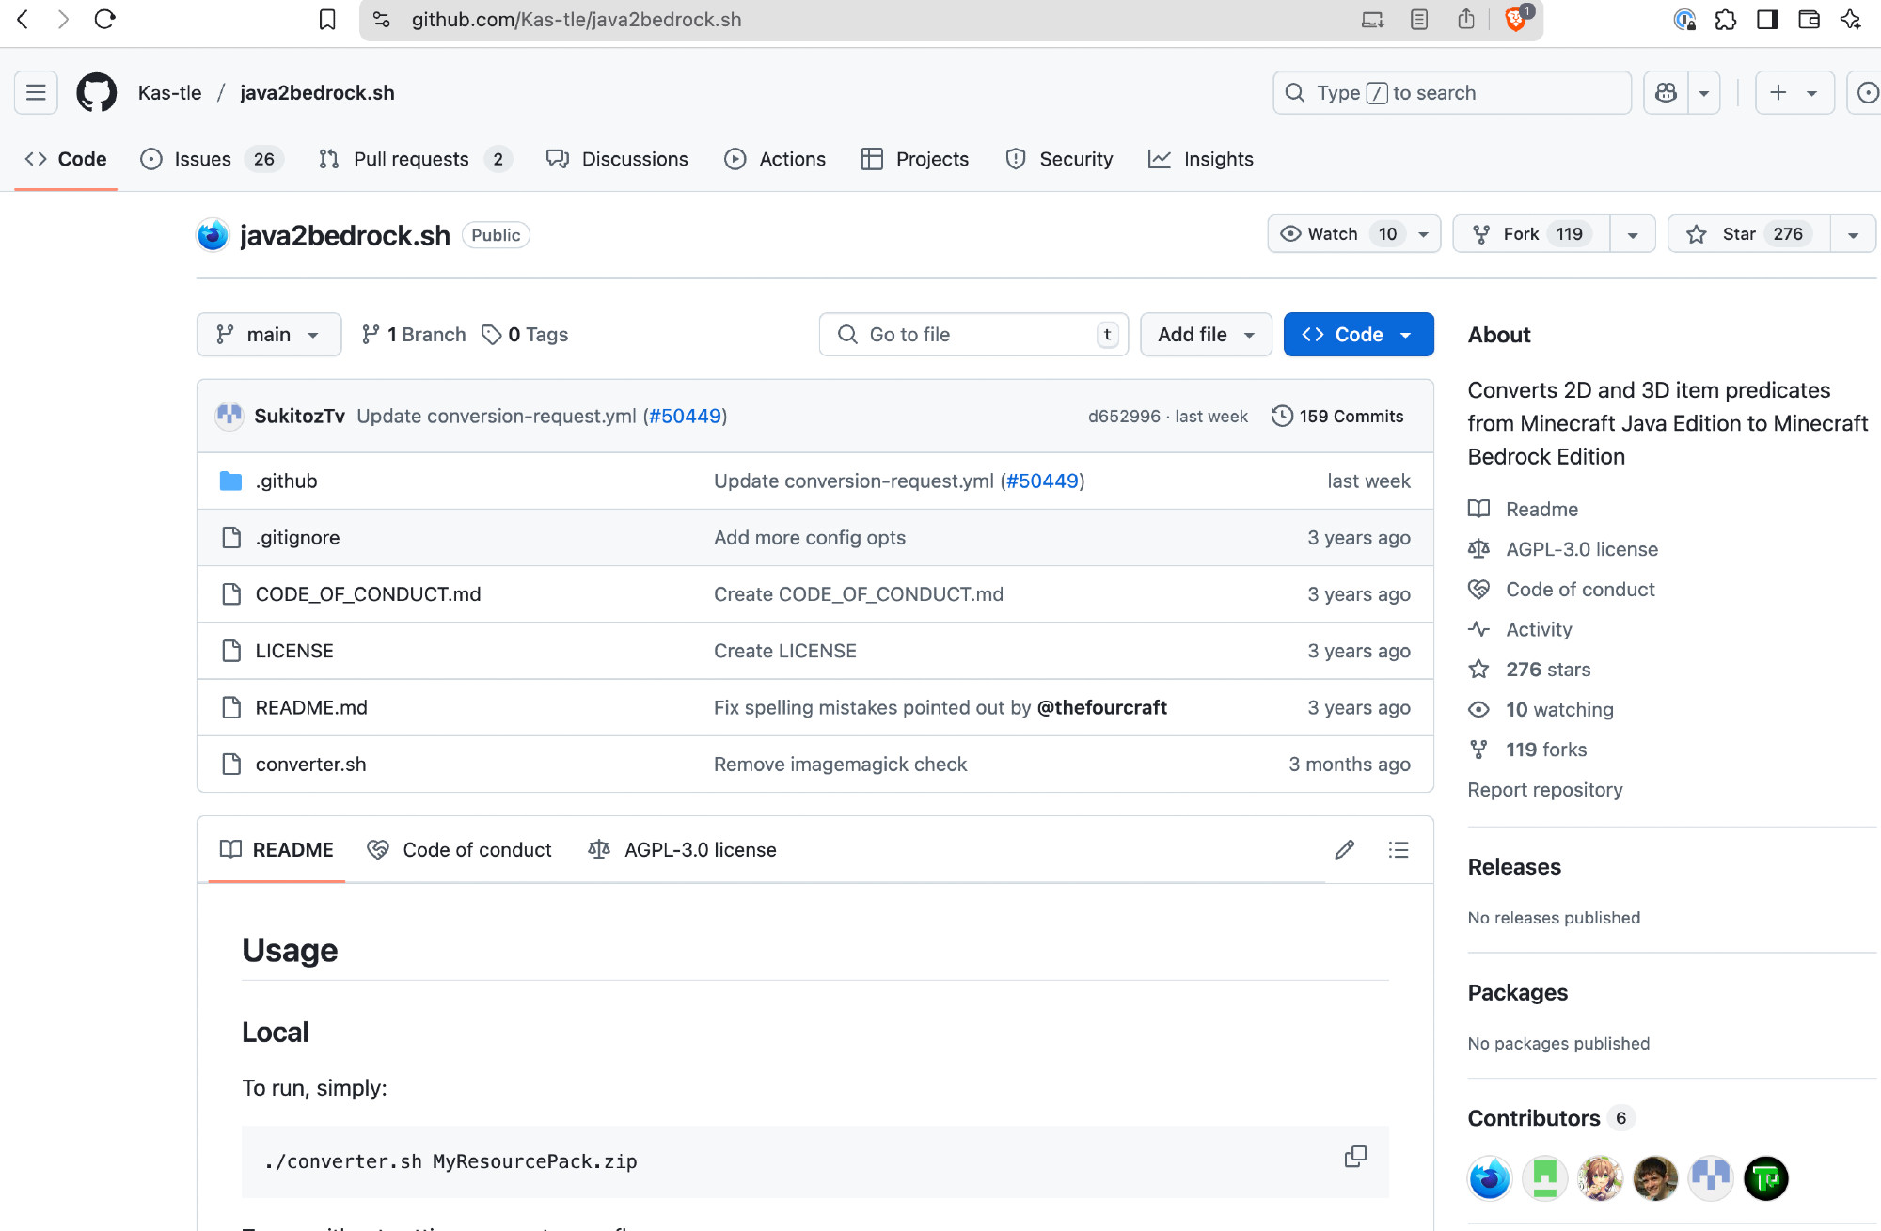Select the AGPL-3.0 license tab
Screen dimensions: 1881x1231
pos(682,850)
